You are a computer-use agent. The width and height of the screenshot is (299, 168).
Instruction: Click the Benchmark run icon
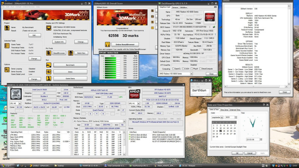pos(49,65)
